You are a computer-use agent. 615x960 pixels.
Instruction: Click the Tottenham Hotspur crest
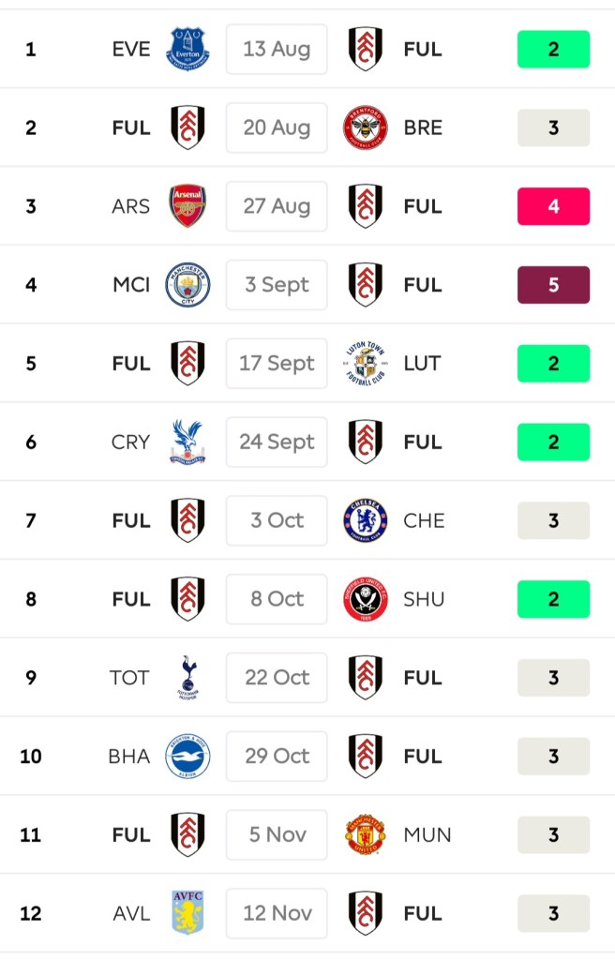coord(187,678)
